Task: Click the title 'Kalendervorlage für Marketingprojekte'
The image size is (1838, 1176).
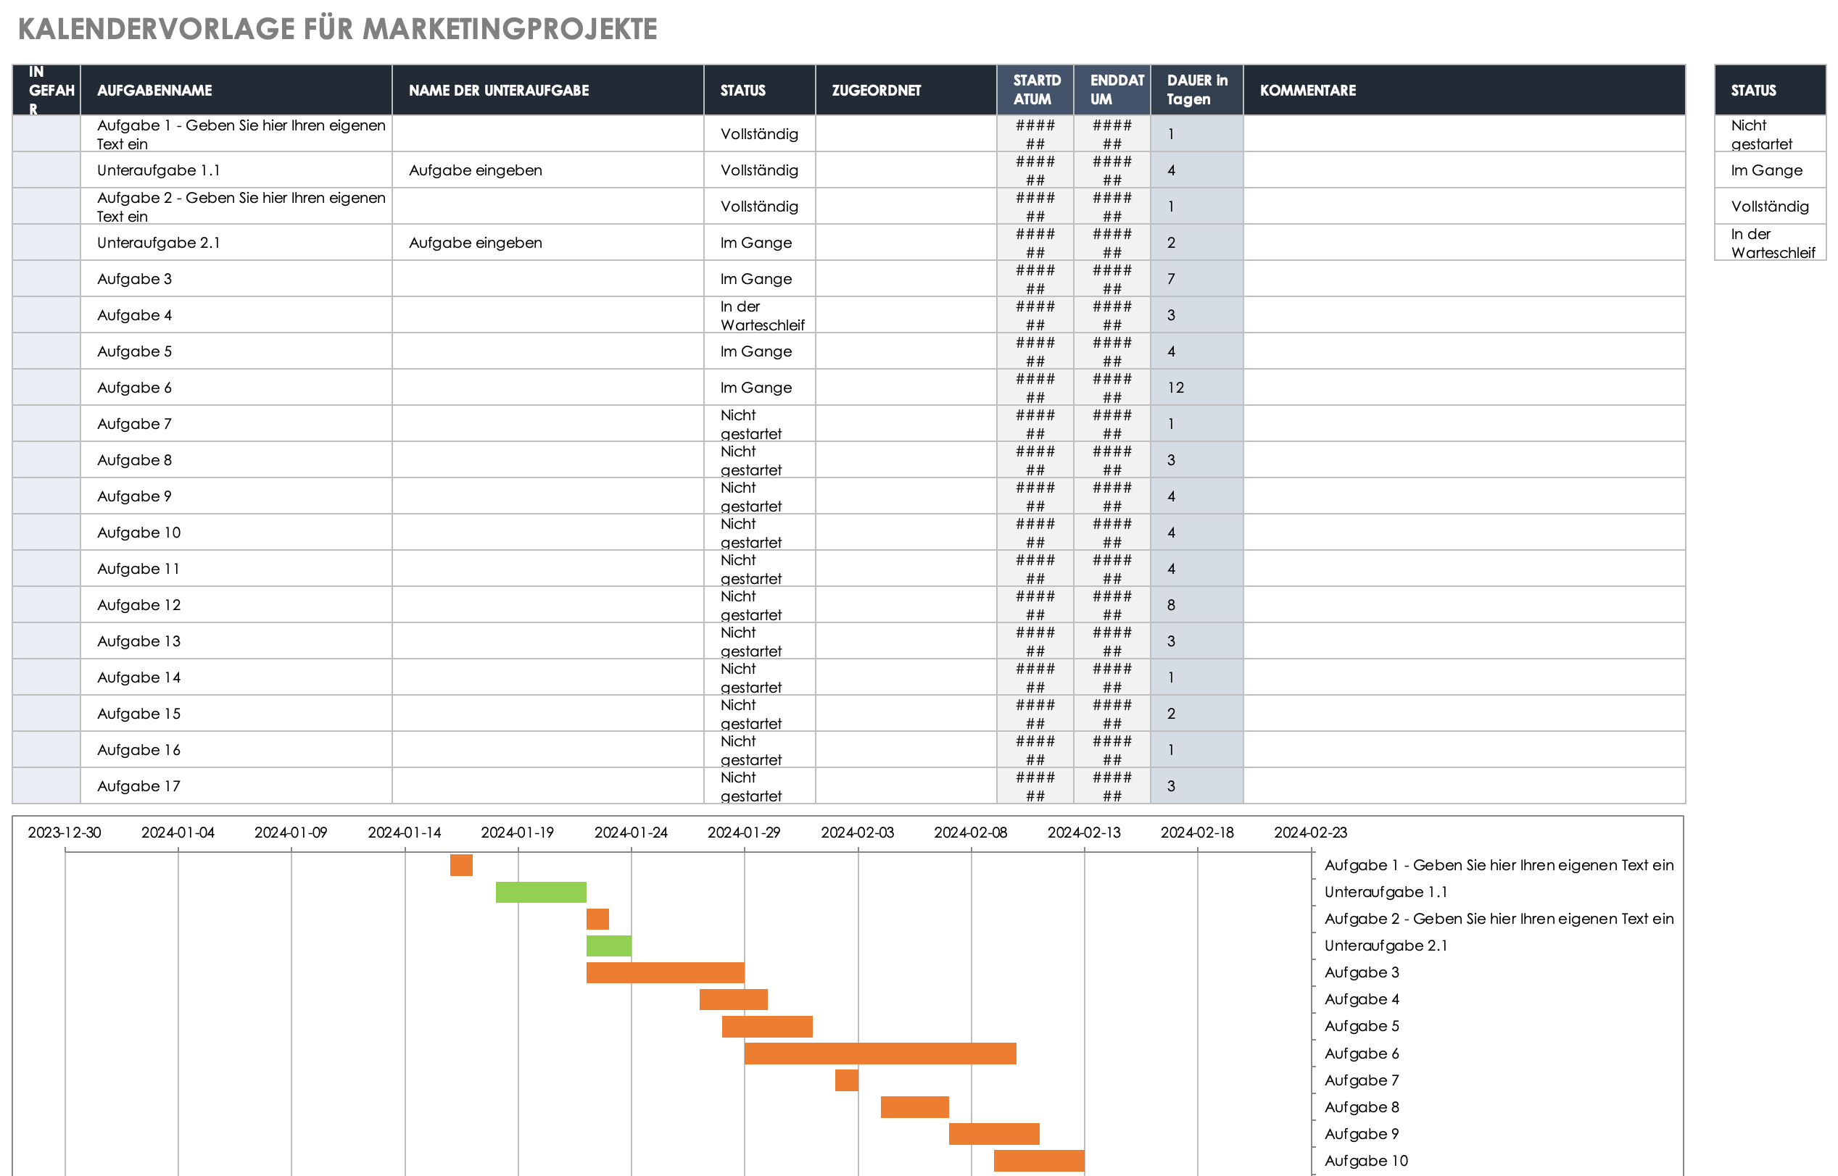Action: pos(338,29)
